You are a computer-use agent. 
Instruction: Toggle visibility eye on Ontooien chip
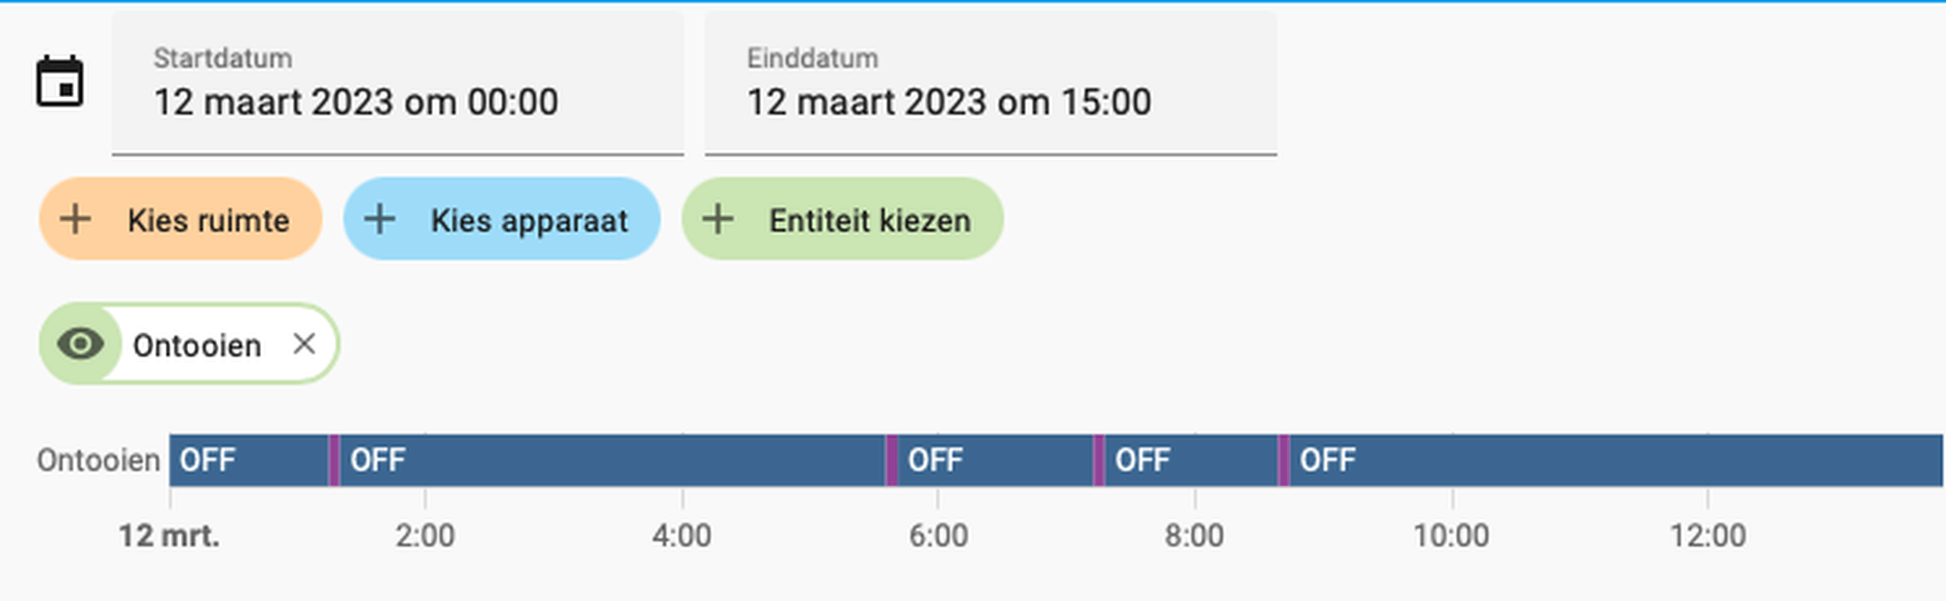(x=80, y=345)
